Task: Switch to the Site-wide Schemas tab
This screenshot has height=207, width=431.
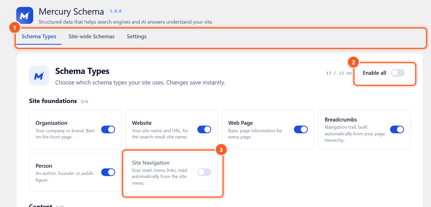Action: click(x=91, y=36)
